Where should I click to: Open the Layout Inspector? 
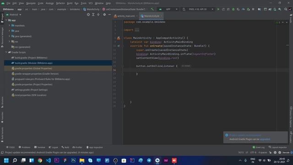[x=278, y=147]
